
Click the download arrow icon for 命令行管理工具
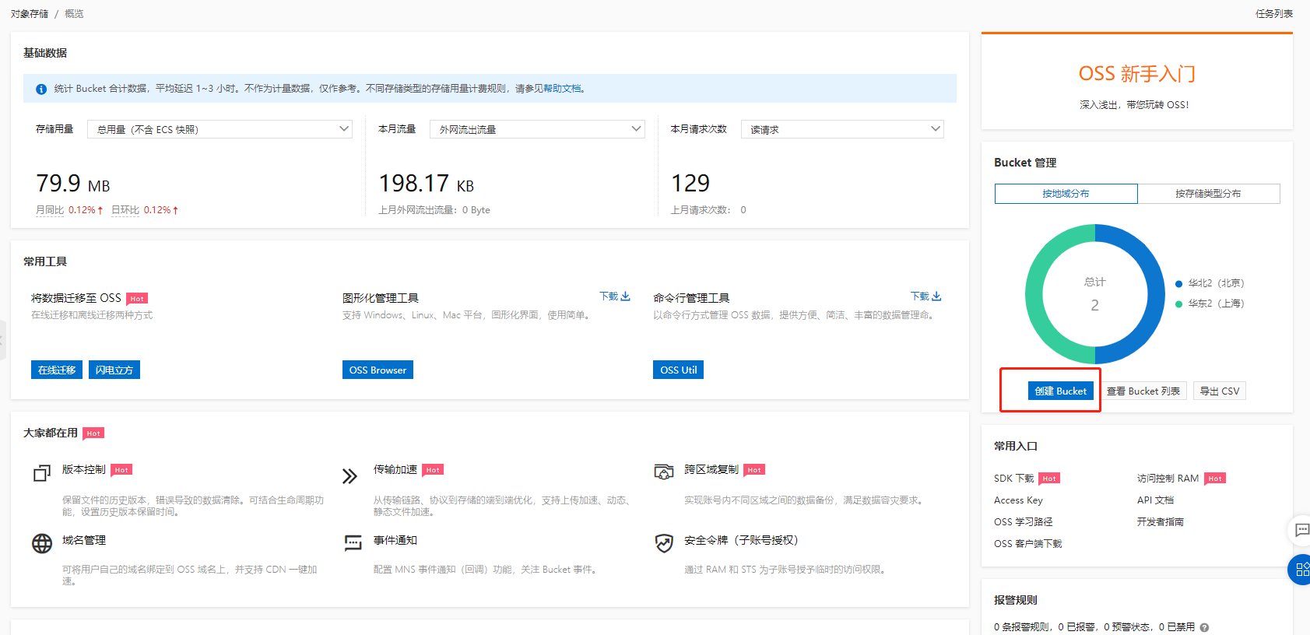pos(937,296)
